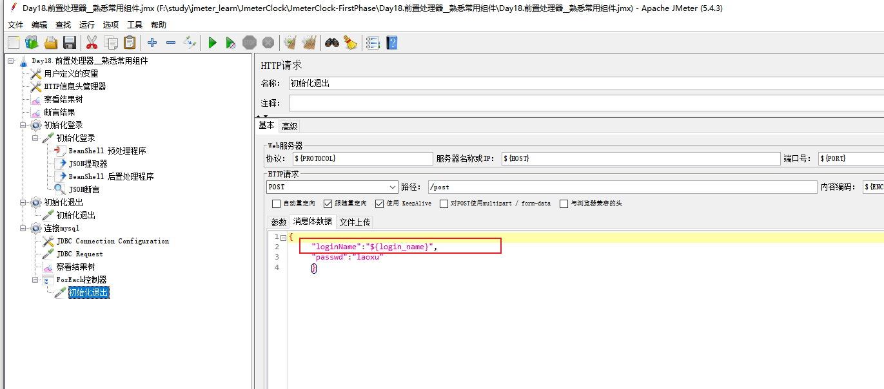
Task: Click the Shutdown cross icon
Action: tap(268, 43)
